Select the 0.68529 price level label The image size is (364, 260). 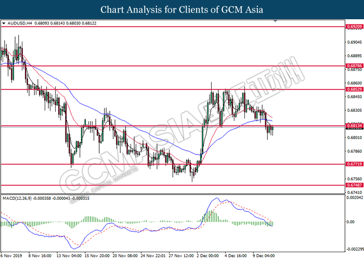point(355,89)
